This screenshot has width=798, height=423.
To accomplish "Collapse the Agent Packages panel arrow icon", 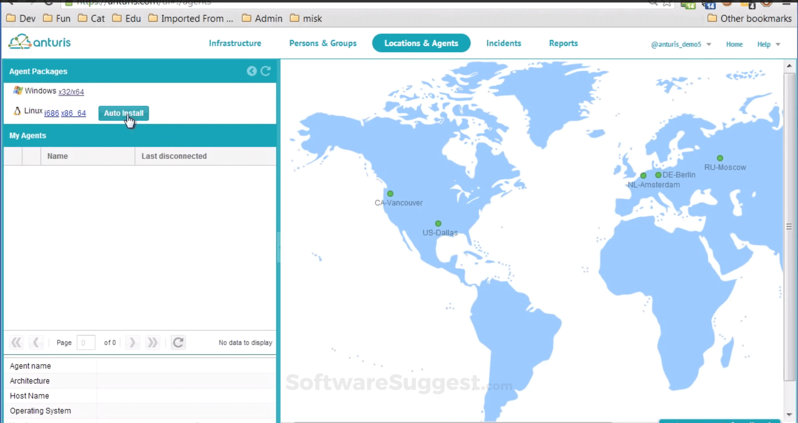I will pyautogui.click(x=251, y=71).
